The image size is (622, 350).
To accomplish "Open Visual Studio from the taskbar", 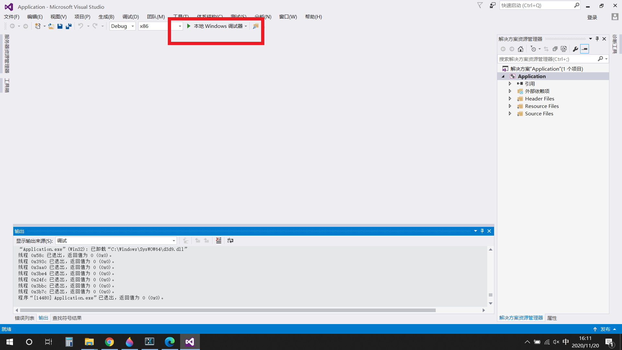I will (190, 342).
